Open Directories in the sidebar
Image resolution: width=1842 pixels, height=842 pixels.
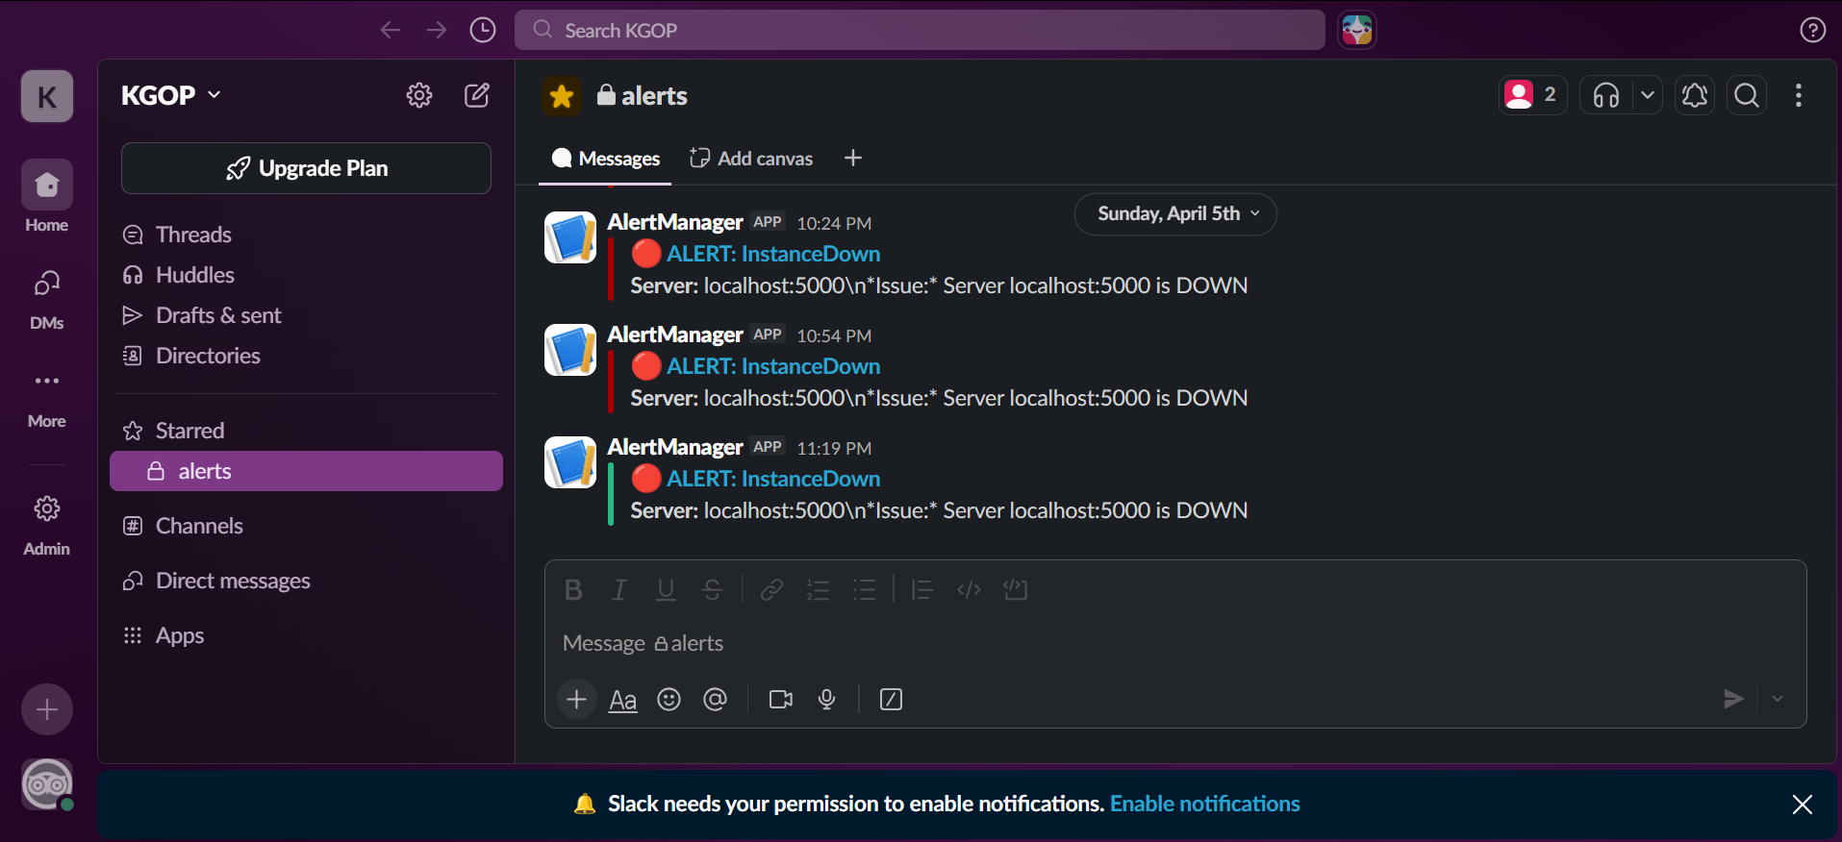coord(306,356)
